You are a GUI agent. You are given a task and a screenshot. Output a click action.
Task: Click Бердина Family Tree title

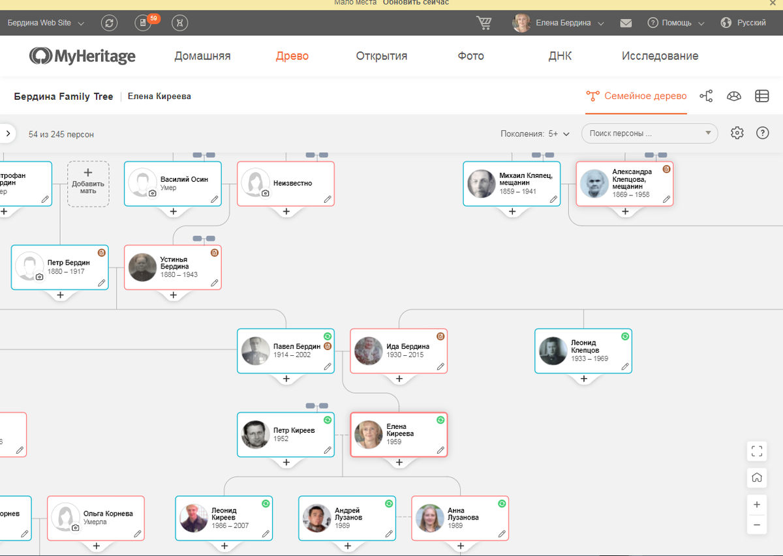[63, 96]
